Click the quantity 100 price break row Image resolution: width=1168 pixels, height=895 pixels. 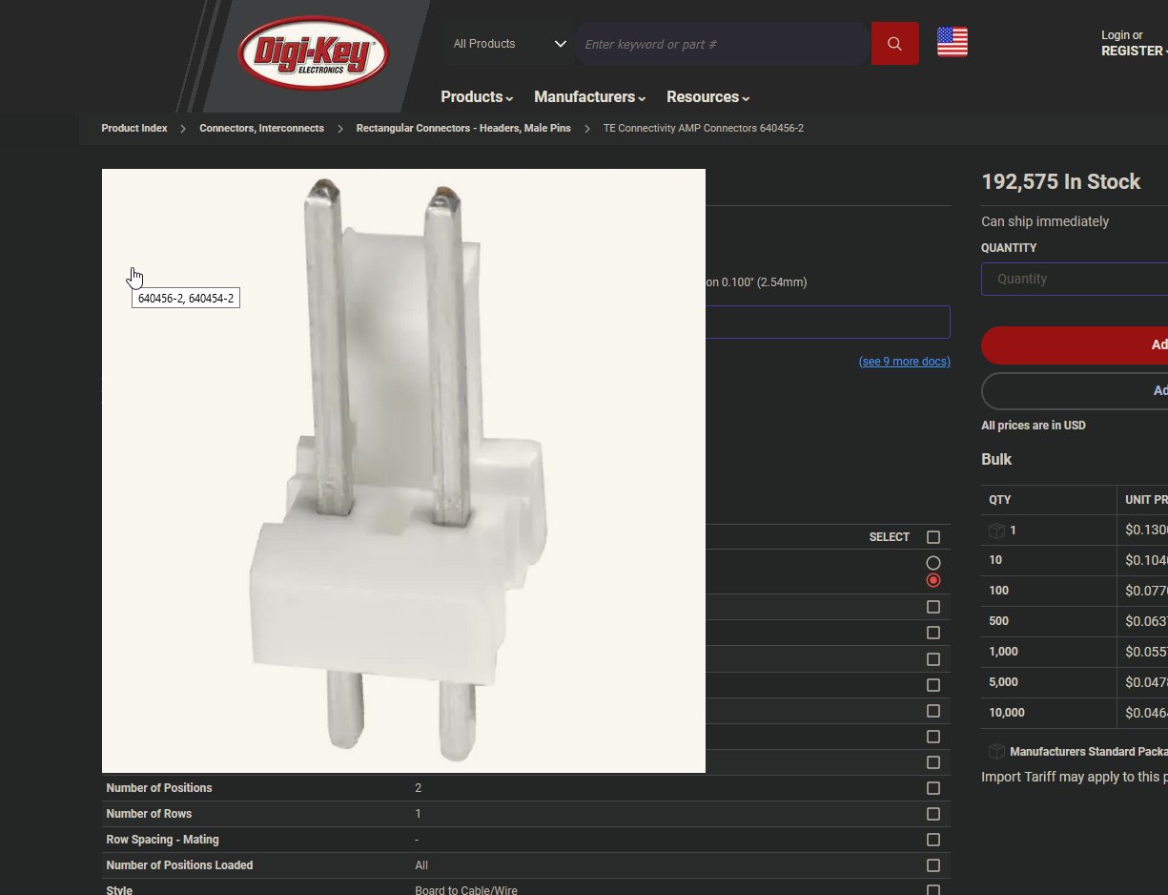[x=1075, y=591]
